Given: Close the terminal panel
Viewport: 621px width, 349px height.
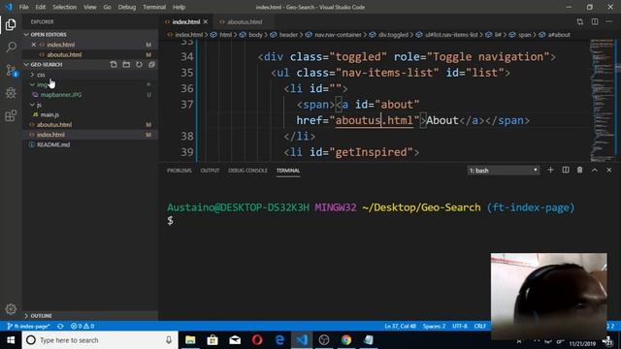Looking at the screenshot, I should [609, 171].
